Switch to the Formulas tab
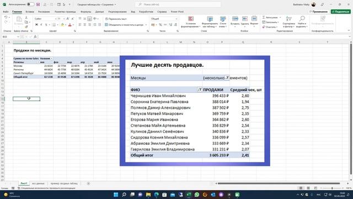Image resolution: width=353 pixels, height=199 pixels. [86, 12]
